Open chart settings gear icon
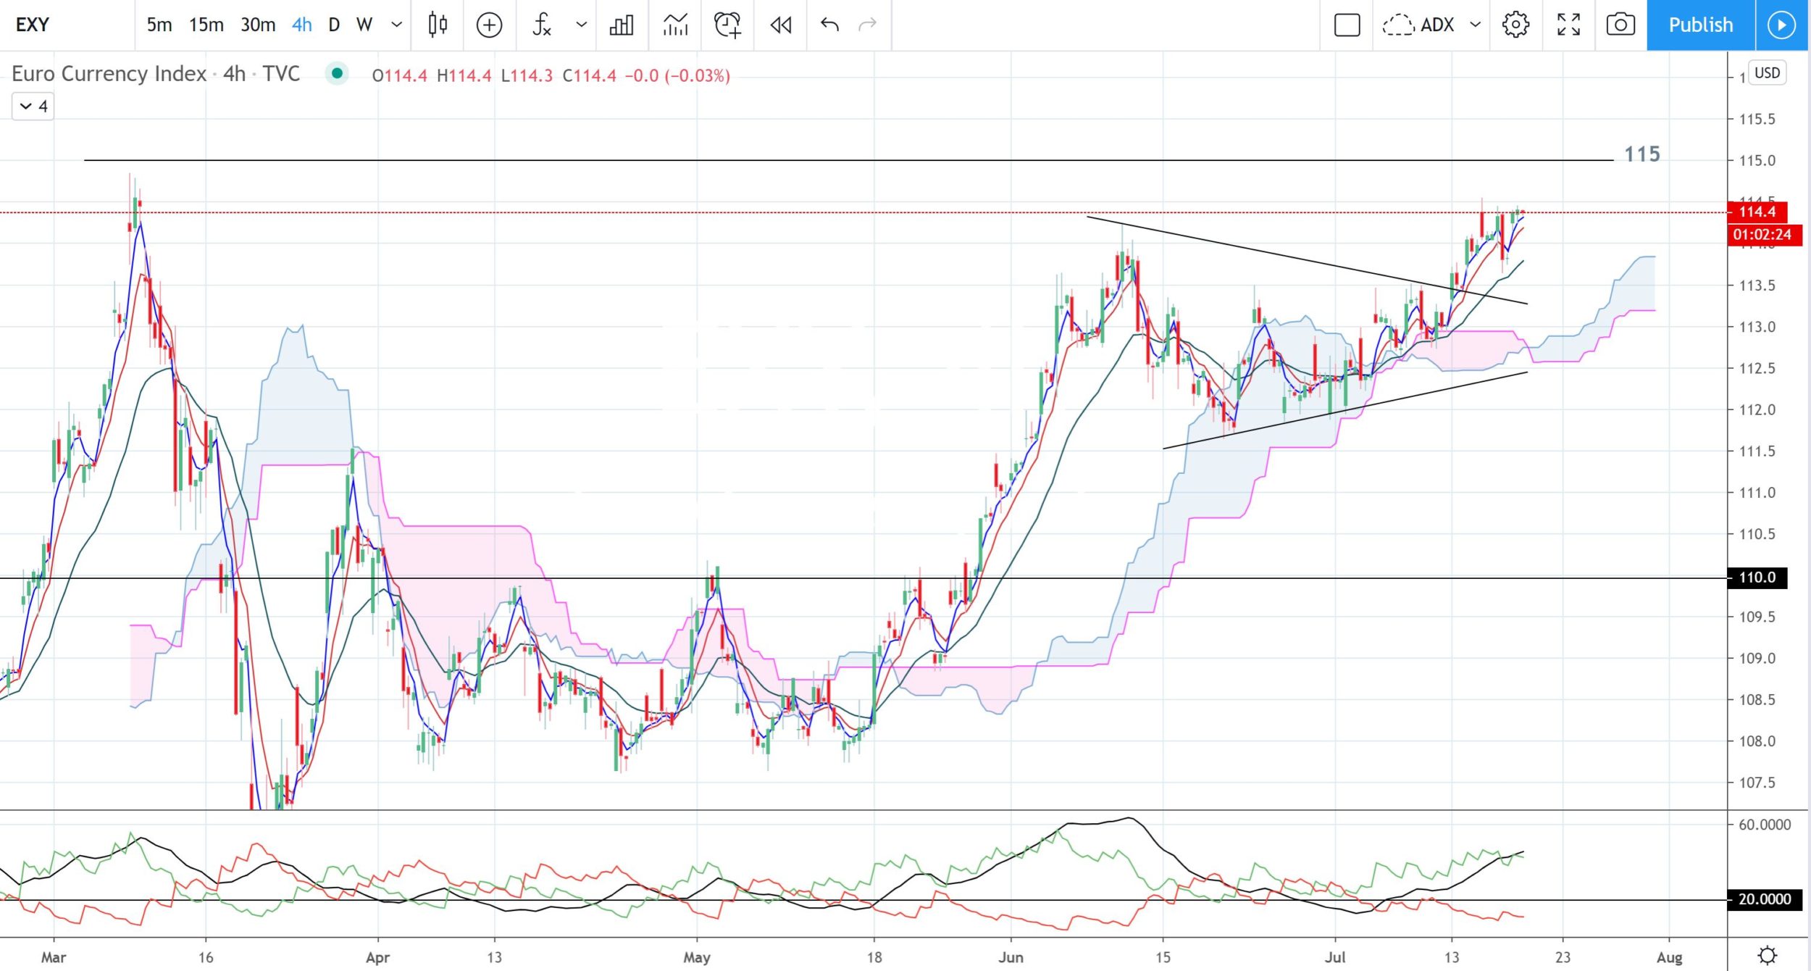 [x=1515, y=25]
